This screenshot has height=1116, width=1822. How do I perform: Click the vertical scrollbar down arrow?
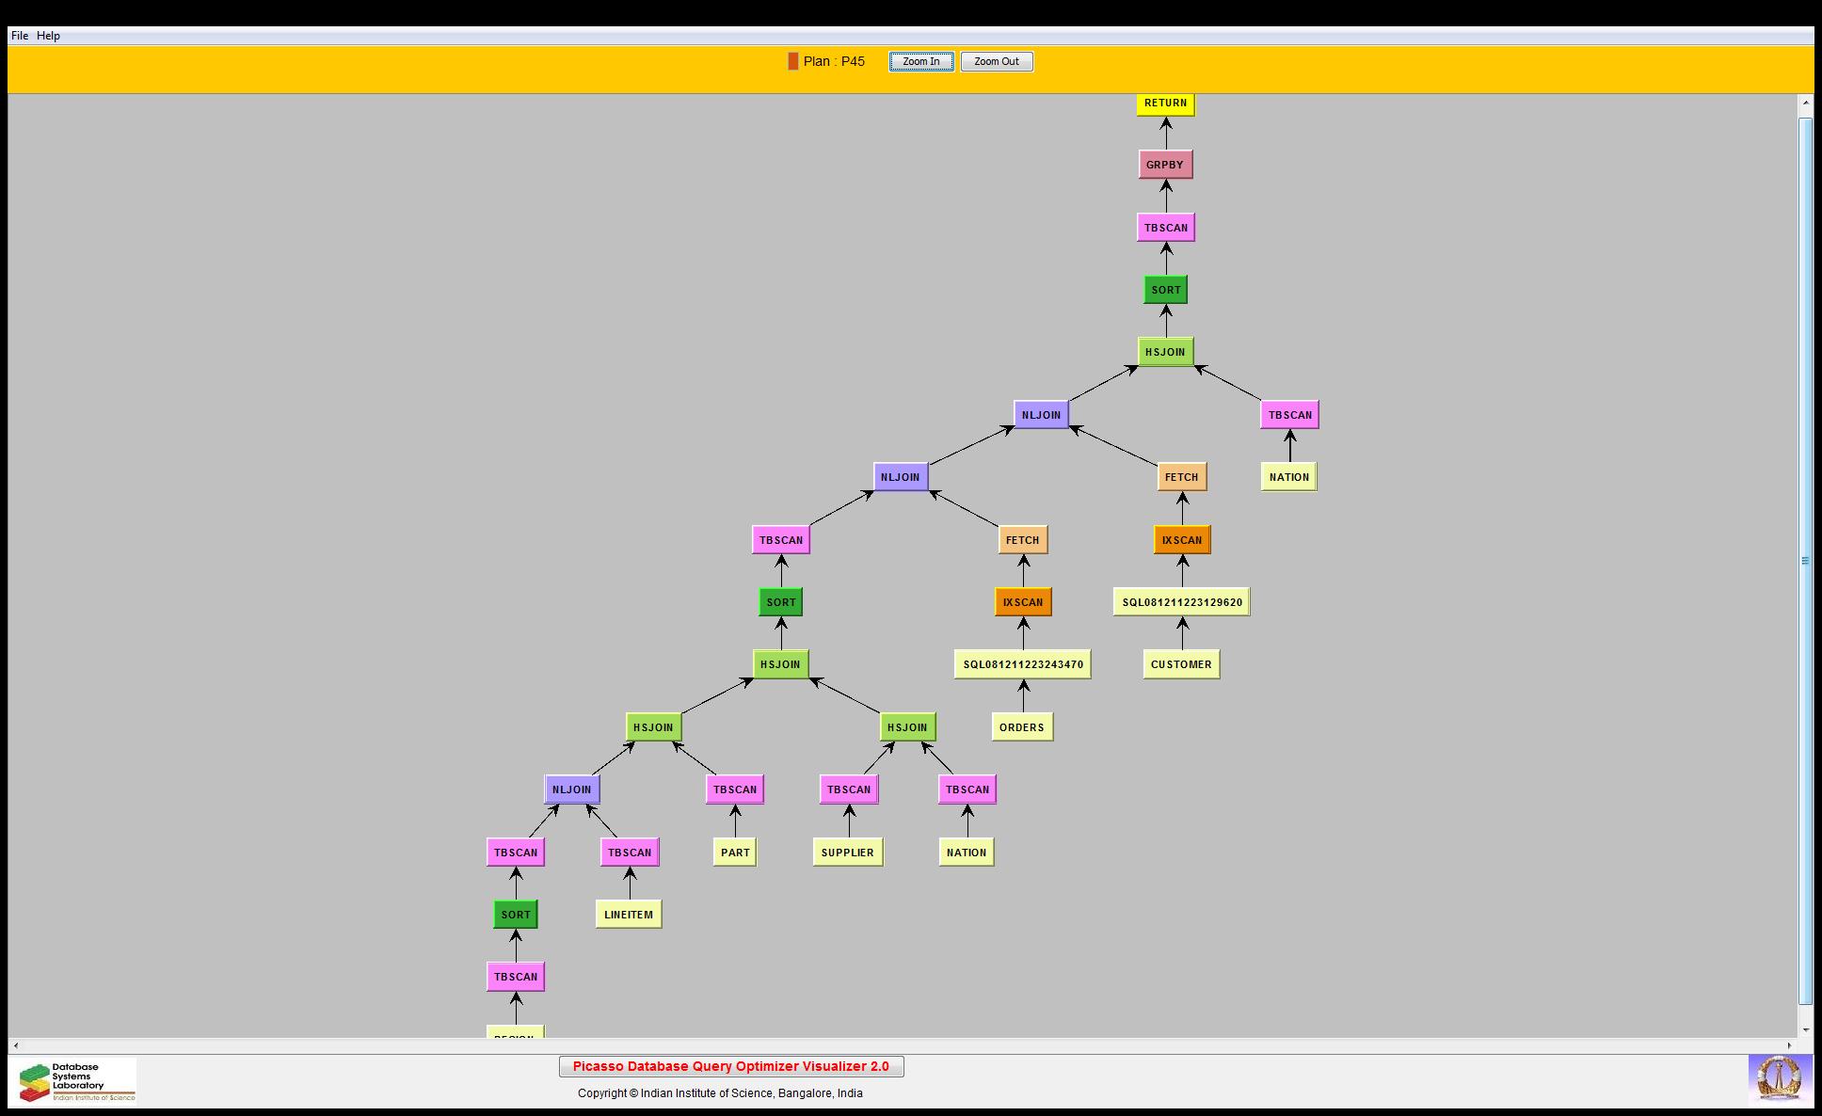pyautogui.click(x=1805, y=1029)
